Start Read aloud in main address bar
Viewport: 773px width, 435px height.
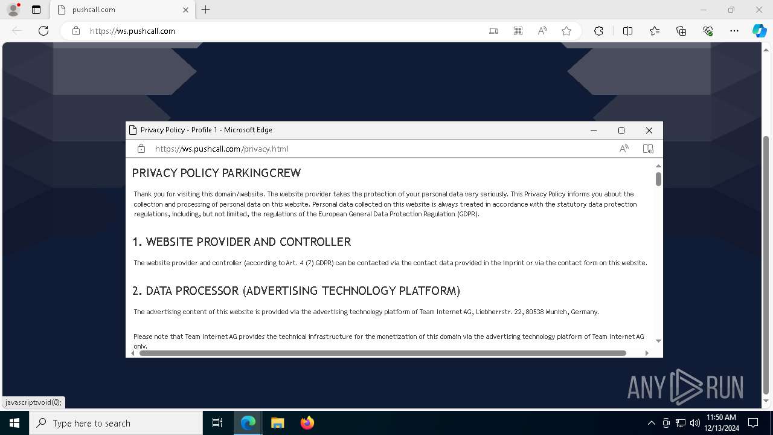tap(542, 31)
